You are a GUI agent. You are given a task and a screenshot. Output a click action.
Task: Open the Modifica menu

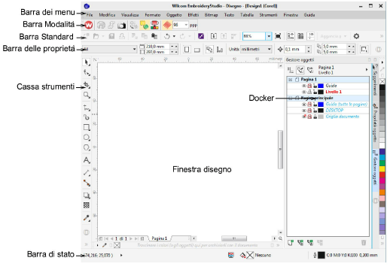tap(107, 15)
